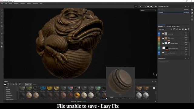Screen dimensions: 194x109
Task: Open blend mode dropdown of main base tone
Action: (186, 52)
